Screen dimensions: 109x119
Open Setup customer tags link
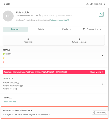59,20
